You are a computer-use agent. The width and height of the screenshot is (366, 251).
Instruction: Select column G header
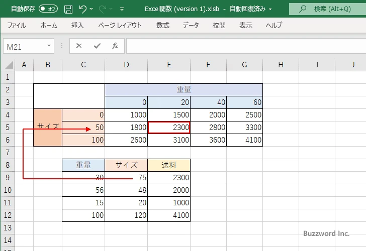(x=245, y=65)
